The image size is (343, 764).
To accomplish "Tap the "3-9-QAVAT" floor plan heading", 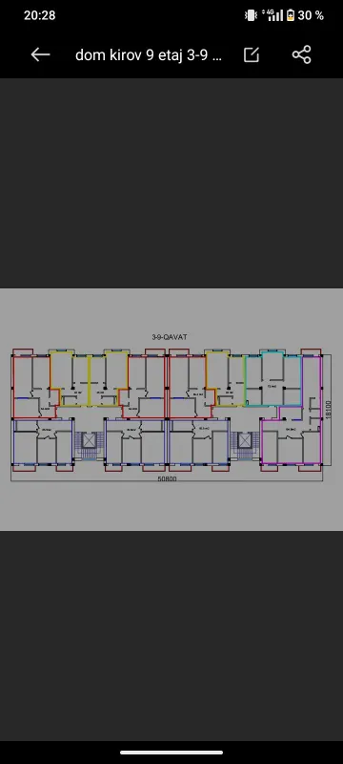I will point(170,337).
